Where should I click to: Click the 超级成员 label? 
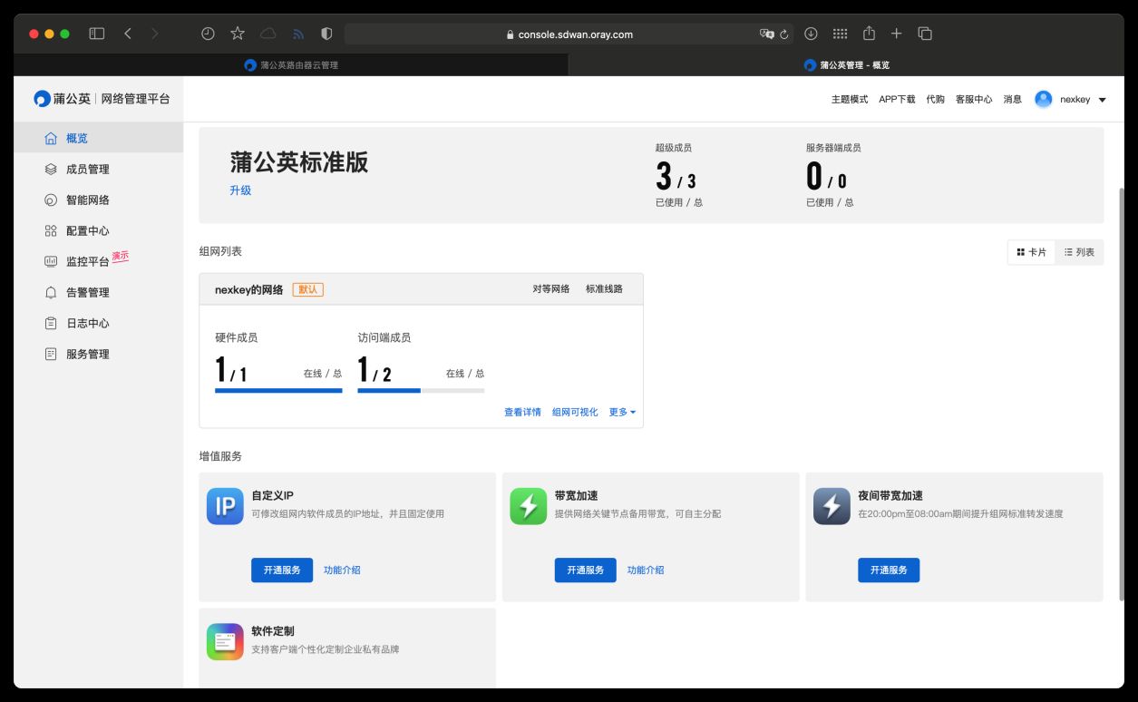[x=674, y=148]
